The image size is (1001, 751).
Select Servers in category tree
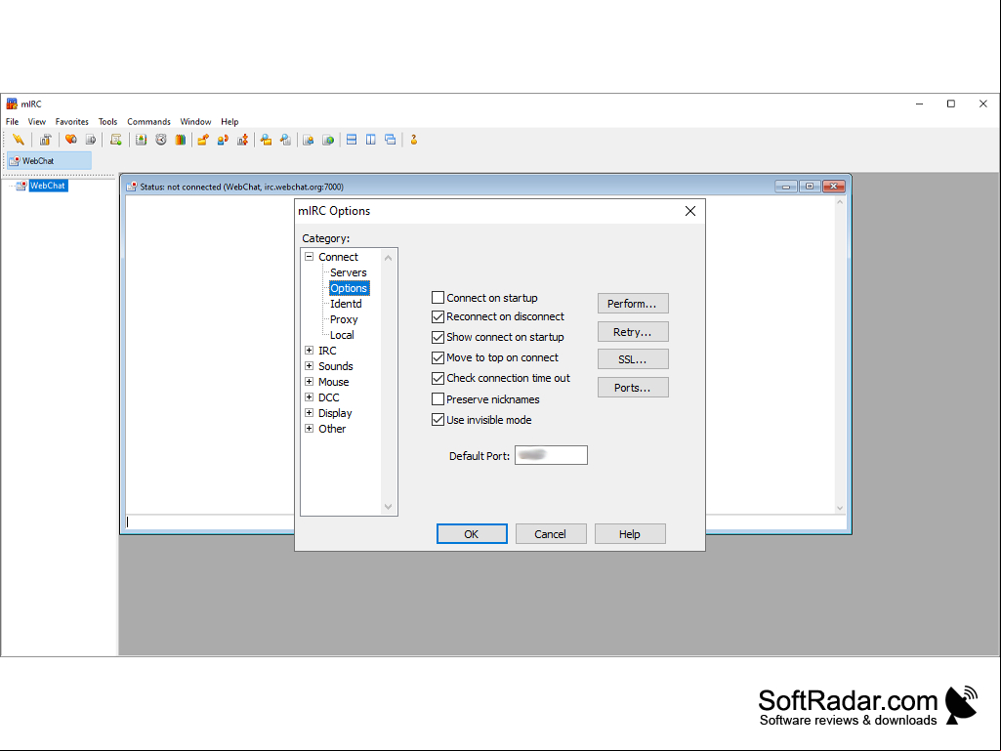348,272
